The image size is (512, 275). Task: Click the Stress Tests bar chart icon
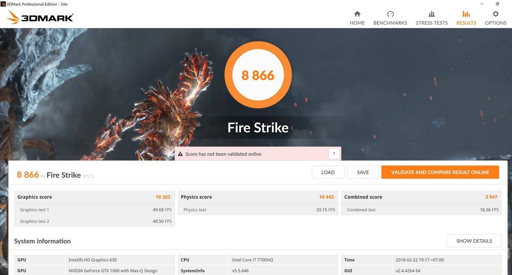pyautogui.click(x=431, y=14)
